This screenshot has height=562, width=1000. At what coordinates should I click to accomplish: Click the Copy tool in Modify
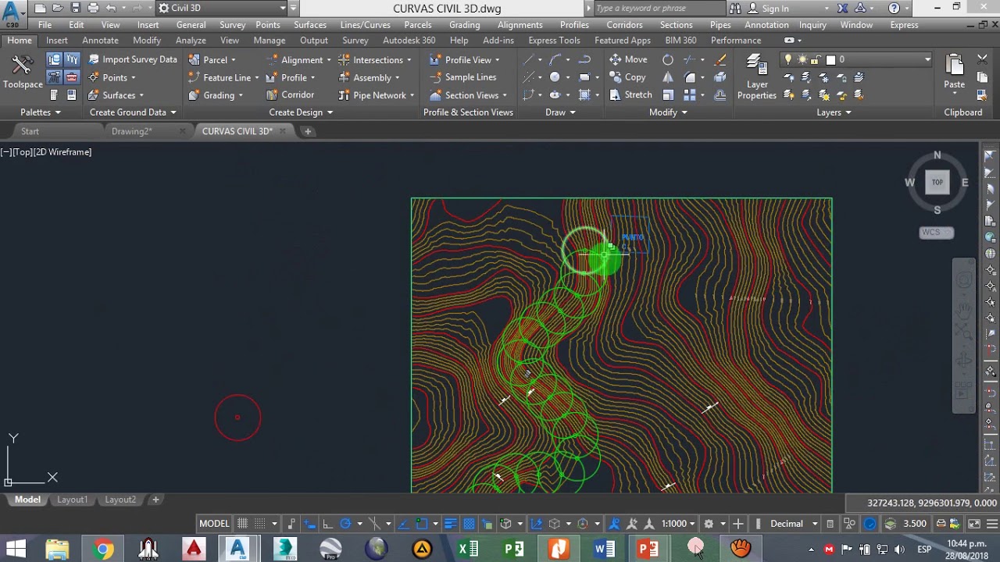pos(627,77)
